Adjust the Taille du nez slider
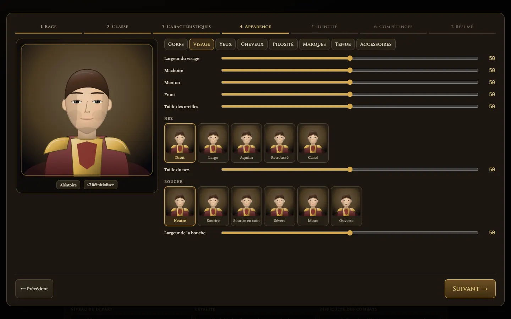The image size is (511, 319). point(350,169)
